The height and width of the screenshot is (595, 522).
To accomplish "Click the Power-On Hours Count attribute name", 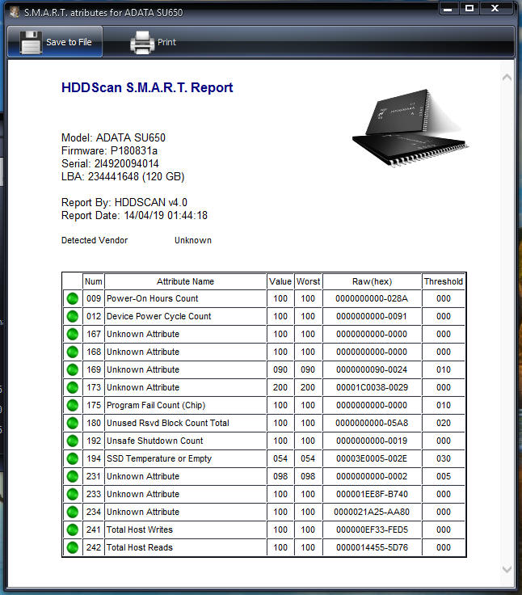I will (153, 298).
